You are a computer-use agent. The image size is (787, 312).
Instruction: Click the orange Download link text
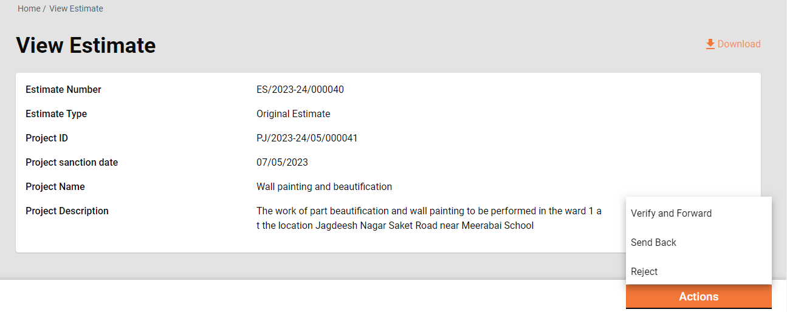(x=738, y=44)
